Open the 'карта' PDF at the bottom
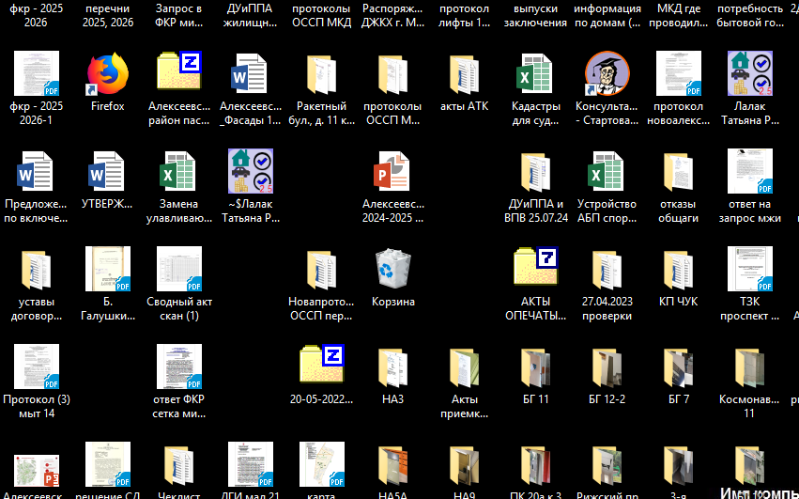This screenshot has height=499, width=799. [321, 464]
